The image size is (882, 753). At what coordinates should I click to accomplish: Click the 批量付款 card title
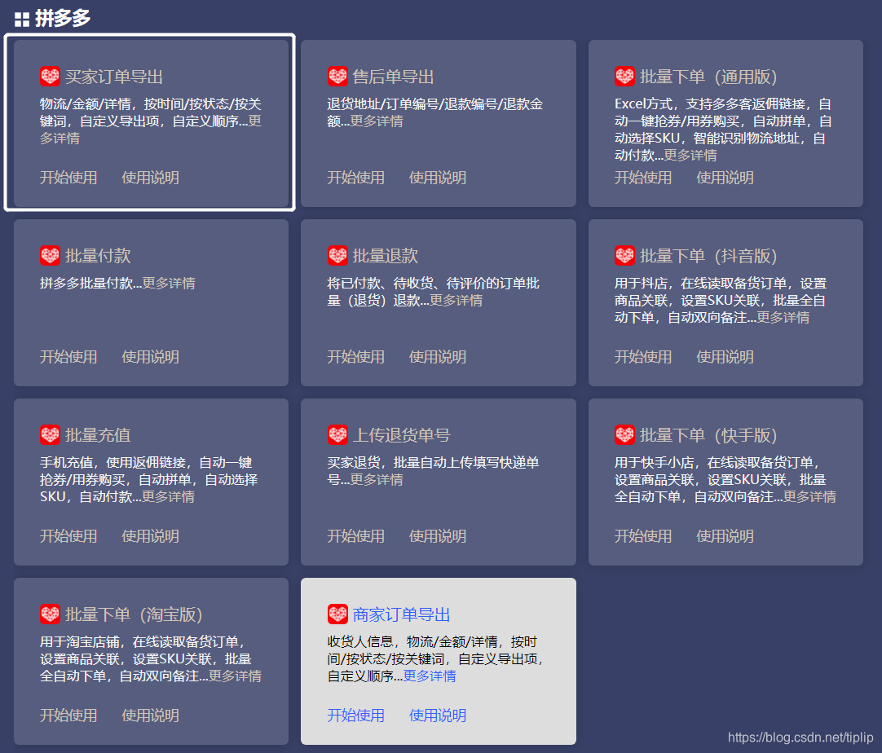pos(98,256)
